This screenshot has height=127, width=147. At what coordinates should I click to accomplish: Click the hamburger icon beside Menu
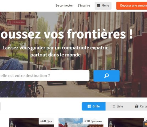tap(99, 5)
